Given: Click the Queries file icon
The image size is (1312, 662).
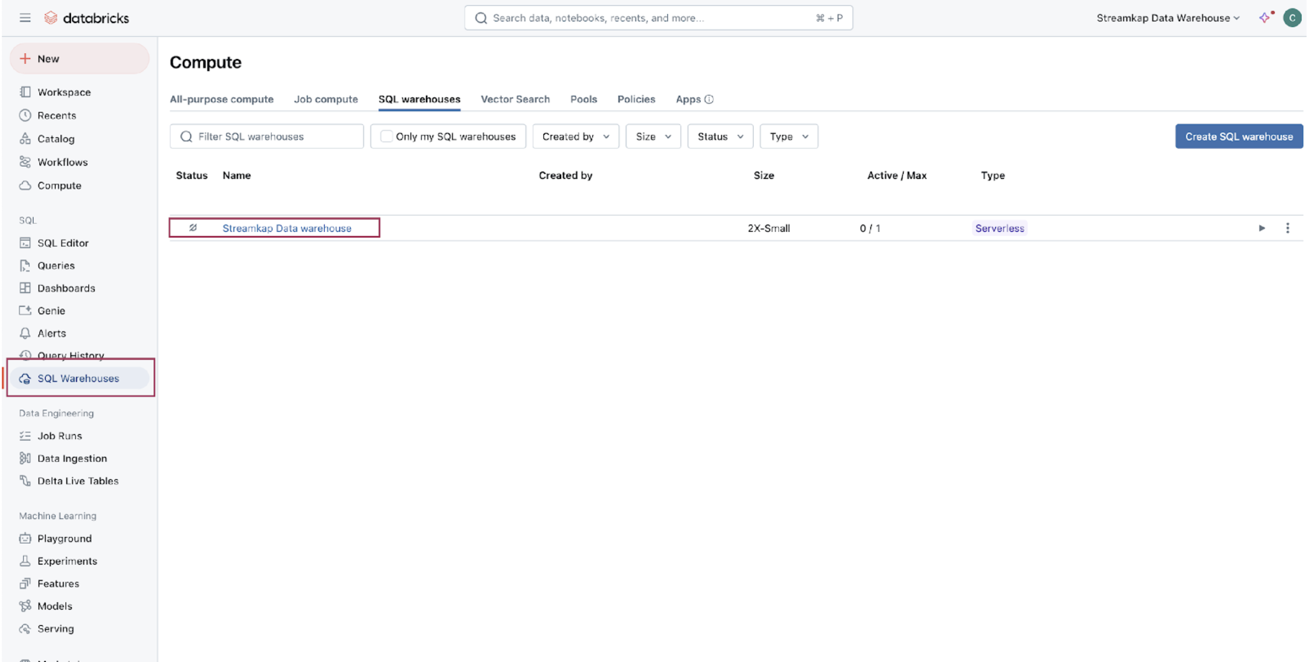Looking at the screenshot, I should [x=25, y=266].
